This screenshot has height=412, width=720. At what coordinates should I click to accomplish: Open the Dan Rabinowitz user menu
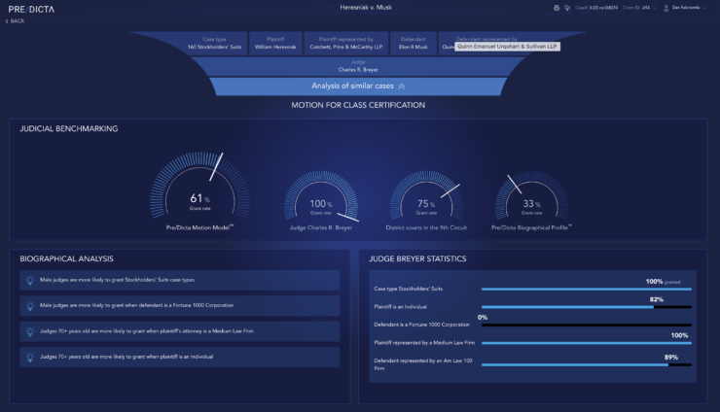click(x=691, y=7)
